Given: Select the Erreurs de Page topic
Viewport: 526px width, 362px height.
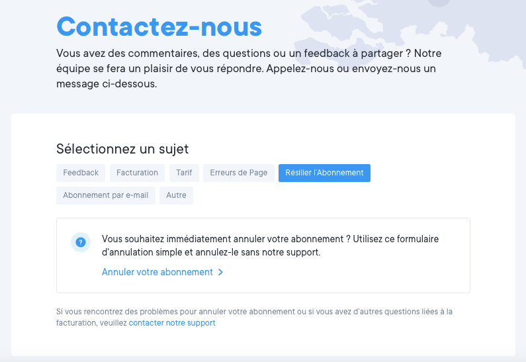Looking at the screenshot, I should pos(239,173).
